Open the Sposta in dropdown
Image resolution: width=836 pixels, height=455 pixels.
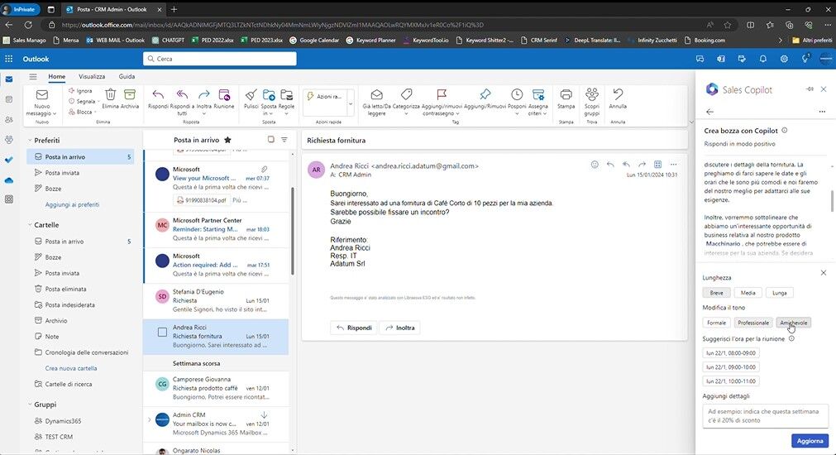pos(271,113)
